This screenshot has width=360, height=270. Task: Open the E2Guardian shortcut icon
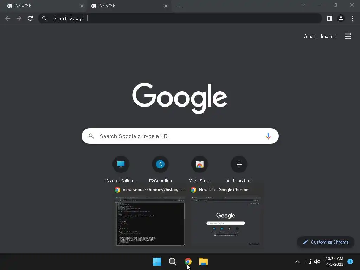160,164
